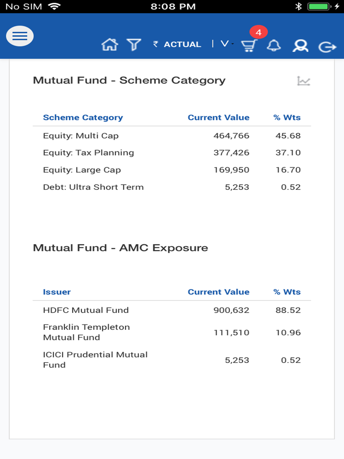
Task: Open the shopping cart with 4 items
Action: [249, 45]
